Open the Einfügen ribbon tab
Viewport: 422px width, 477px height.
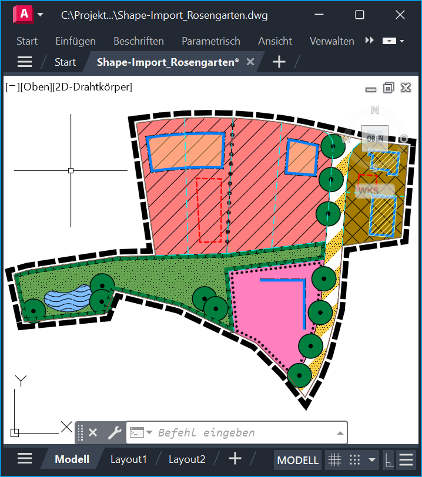75,41
